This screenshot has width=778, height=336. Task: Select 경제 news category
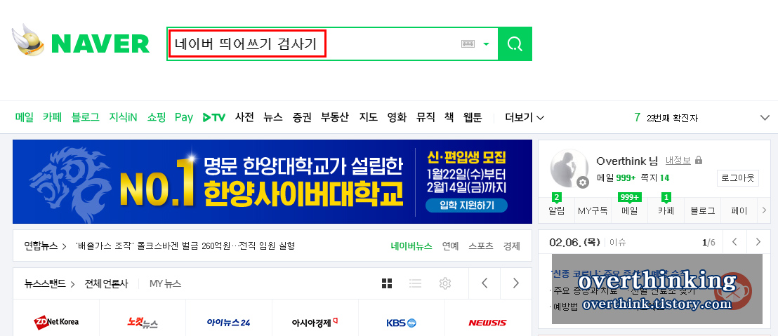pos(512,246)
